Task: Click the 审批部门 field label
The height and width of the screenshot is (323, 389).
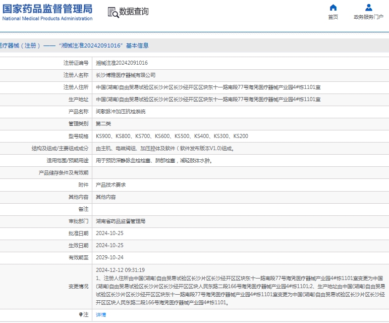Action: [x=78, y=221]
